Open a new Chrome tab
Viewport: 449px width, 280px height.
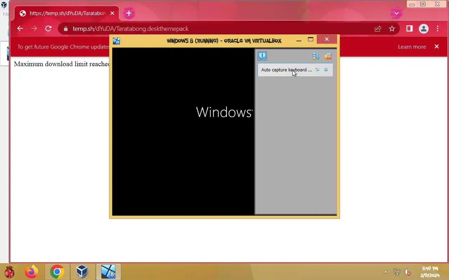tap(129, 13)
